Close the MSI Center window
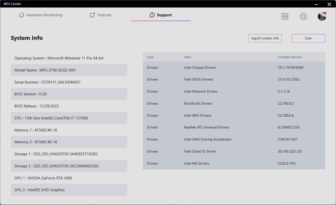This screenshot has height=205, width=336. [329, 4]
